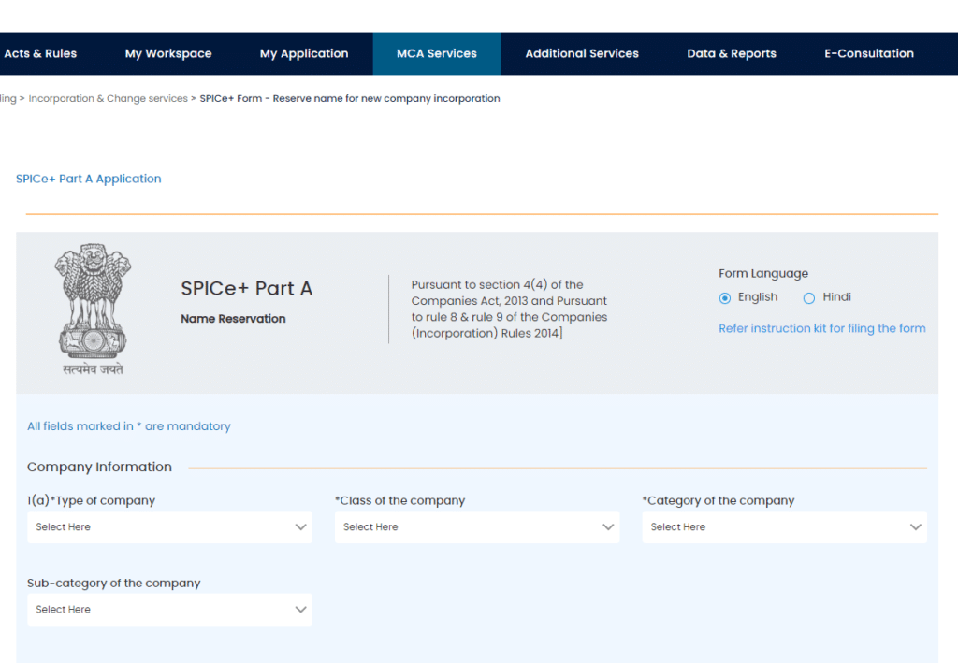958x663 pixels.
Task: Open the Data & Reports menu
Action: pos(732,53)
